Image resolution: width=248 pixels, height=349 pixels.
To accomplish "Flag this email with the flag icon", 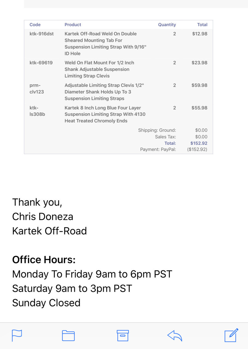I will coord(17,335).
